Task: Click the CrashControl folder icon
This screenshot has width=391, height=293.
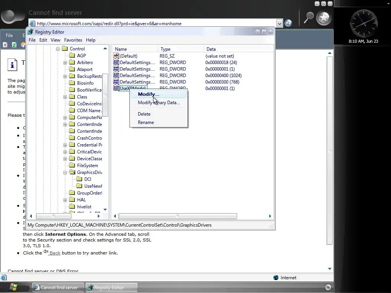Action: [x=72, y=138]
